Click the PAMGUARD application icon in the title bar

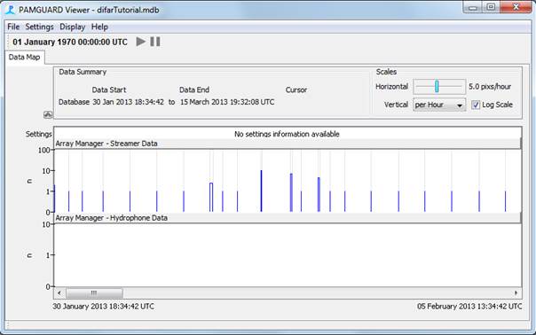point(11,10)
